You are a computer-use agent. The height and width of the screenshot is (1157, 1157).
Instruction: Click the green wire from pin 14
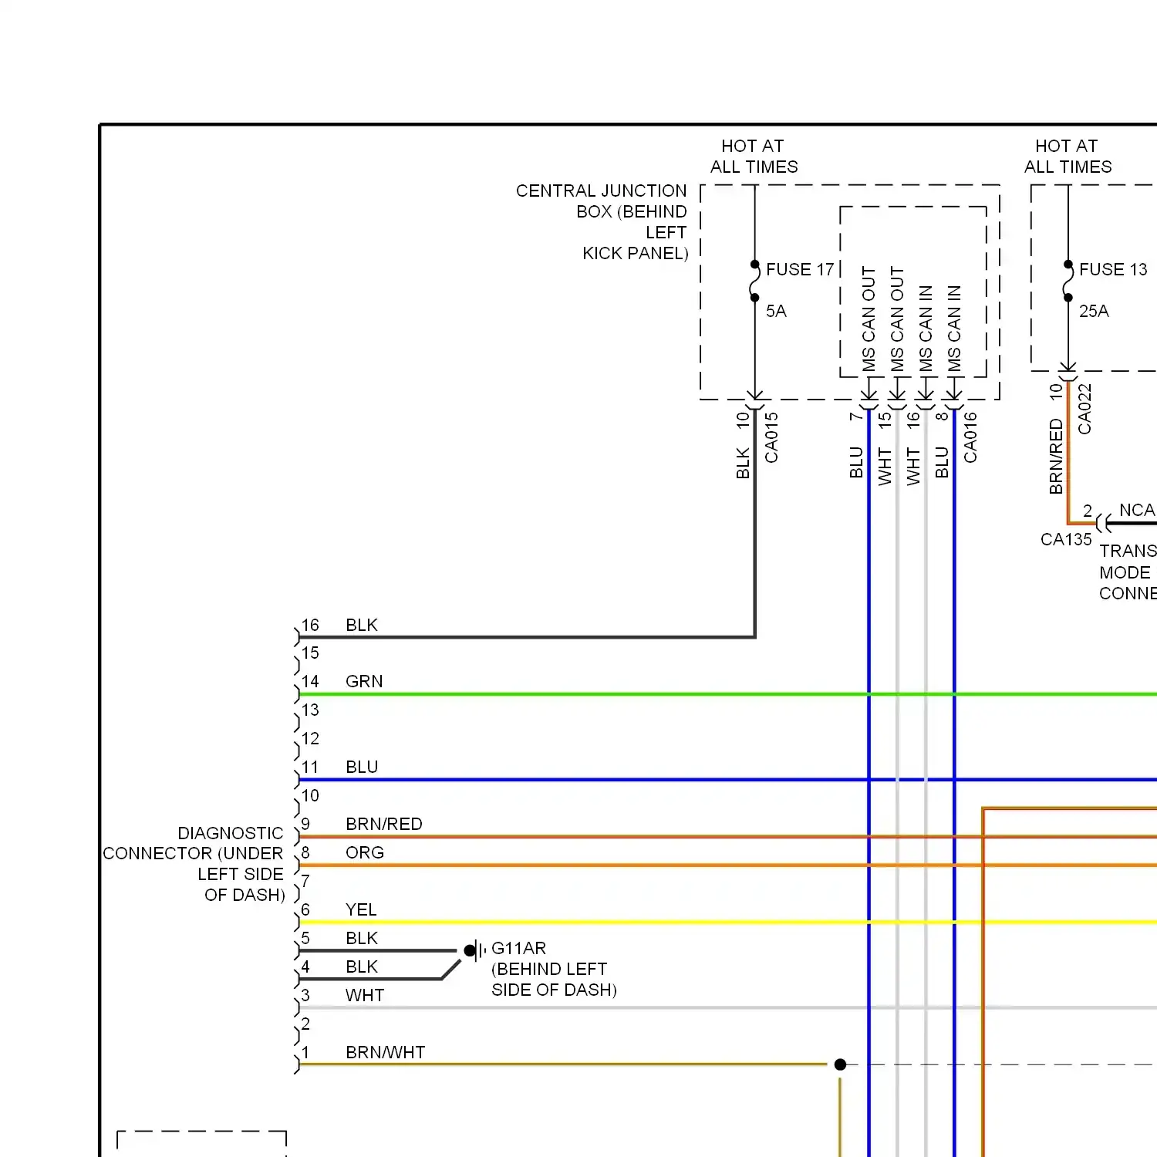click(727, 694)
